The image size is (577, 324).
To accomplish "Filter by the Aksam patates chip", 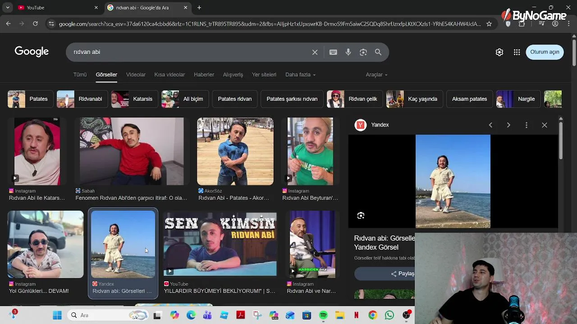I will click(x=470, y=99).
